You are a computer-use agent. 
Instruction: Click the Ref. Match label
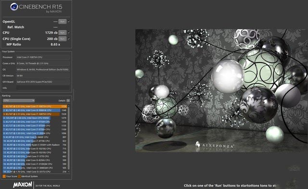(16, 27)
